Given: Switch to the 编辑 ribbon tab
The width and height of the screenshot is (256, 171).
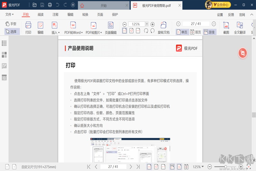Looking at the screenshot, I should pyautogui.click(x=70, y=14).
